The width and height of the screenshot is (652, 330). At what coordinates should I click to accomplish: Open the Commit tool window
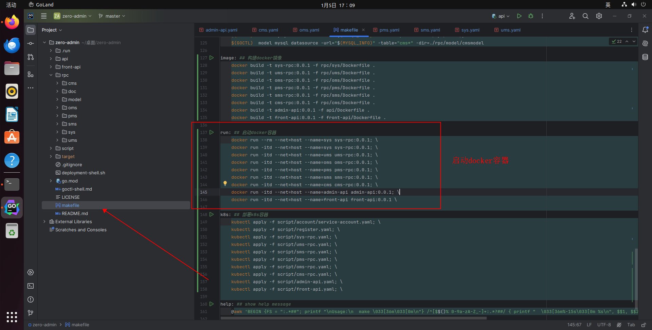(31, 43)
